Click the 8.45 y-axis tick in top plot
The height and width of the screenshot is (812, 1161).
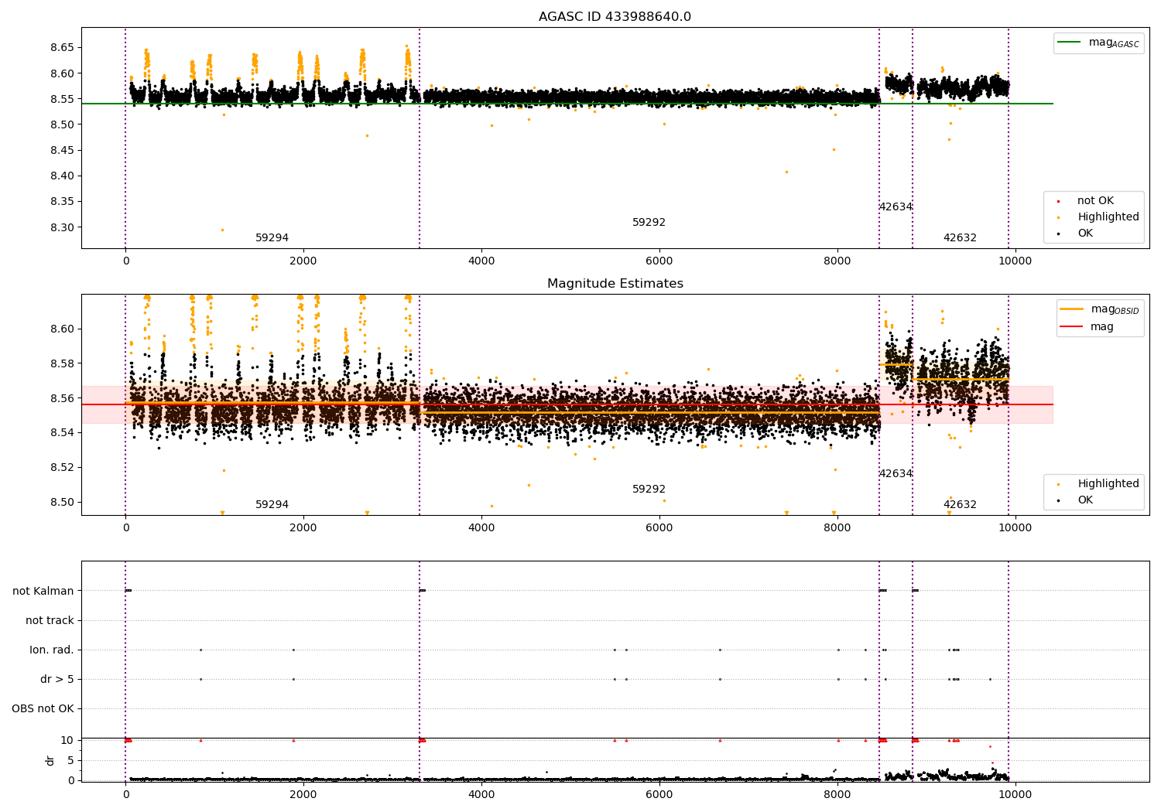tap(62, 150)
